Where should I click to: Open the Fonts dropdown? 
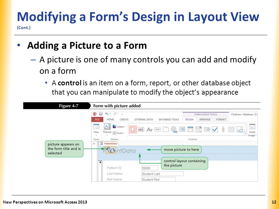pyautogui.click(x=119, y=133)
